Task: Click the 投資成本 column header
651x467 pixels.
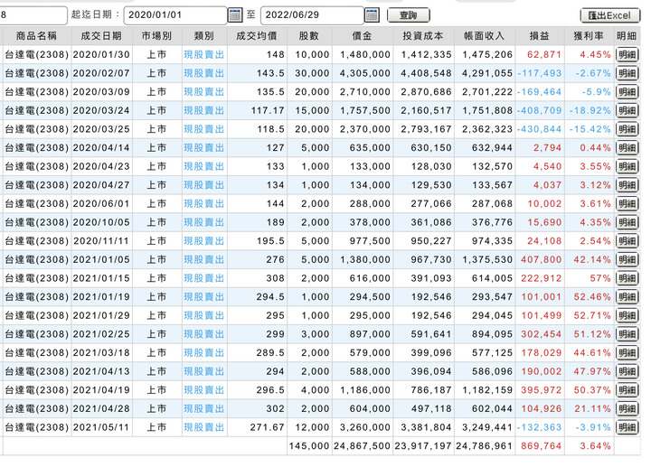Action: click(423, 36)
